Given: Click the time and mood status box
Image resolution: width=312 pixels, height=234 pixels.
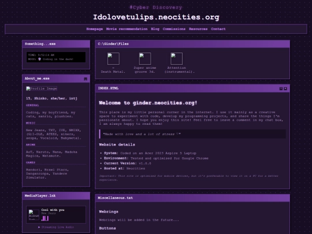Looking at the screenshot, I should [56, 57].
